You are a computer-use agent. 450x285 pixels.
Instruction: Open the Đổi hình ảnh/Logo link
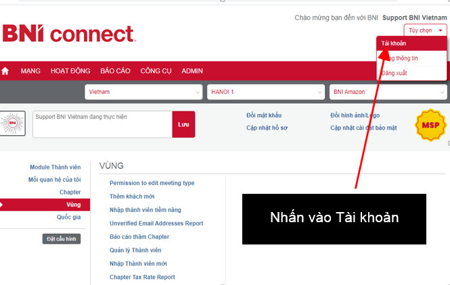click(x=355, y=115)
